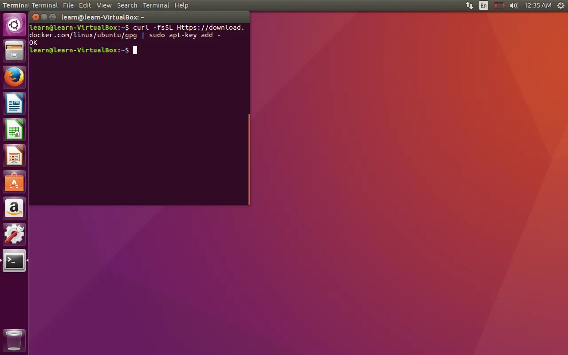Select the Terminal icon in the launcher
568x355 pixels.
tap(14, 260)
